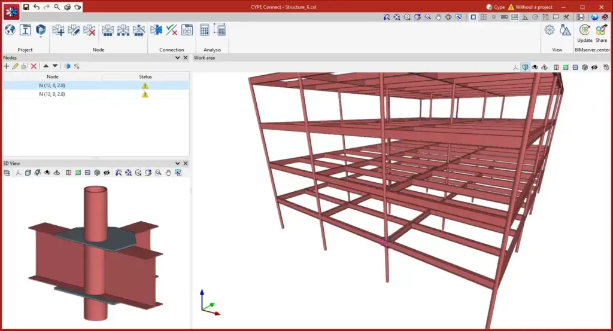Click the Share button in BIMserver.center
Viewport: 613px width, 331px height.
[x=601, y=32]
